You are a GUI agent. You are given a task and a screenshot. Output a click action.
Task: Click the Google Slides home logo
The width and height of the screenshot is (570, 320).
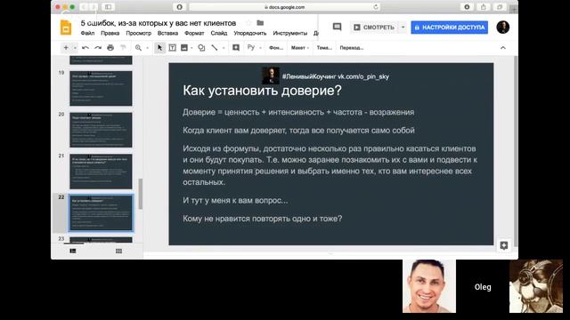click(x=66, y=28)
